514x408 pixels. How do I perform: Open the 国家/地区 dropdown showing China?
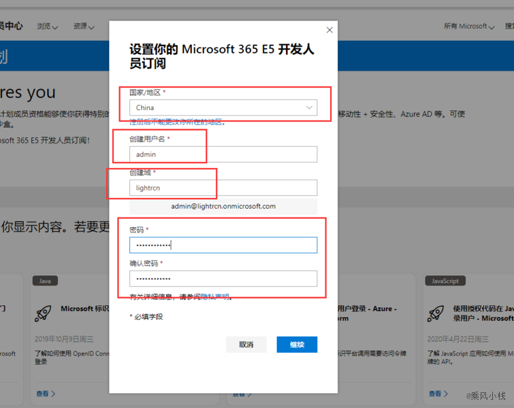click(223, 107)
